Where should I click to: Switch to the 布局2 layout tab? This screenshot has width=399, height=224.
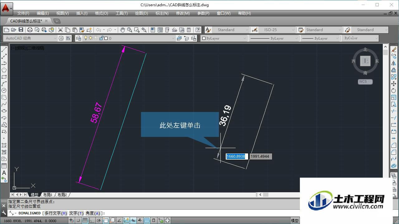(x=62, y=195)
